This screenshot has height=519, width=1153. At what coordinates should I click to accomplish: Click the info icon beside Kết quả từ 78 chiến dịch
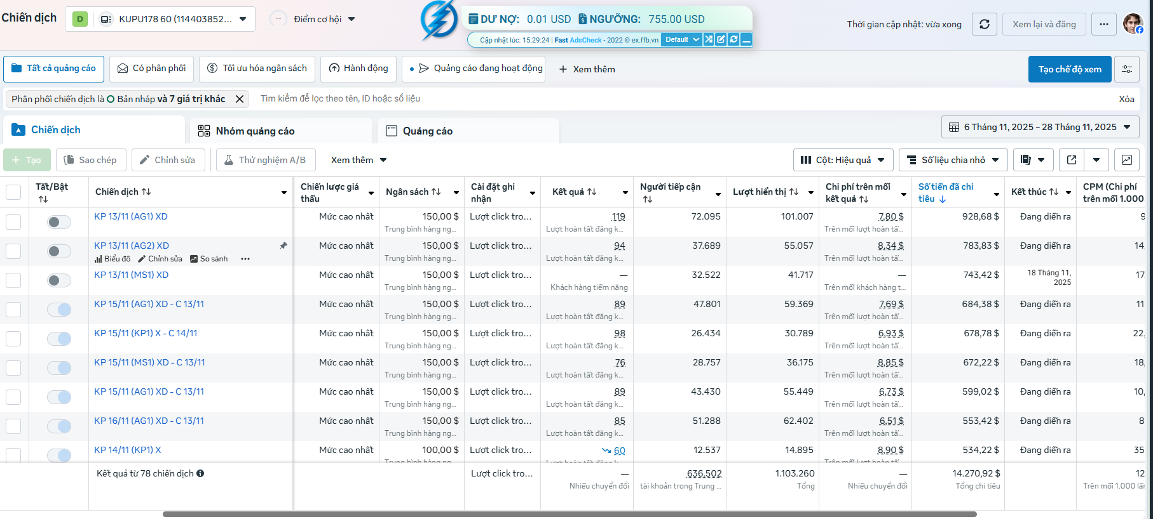tap(200, 473)
